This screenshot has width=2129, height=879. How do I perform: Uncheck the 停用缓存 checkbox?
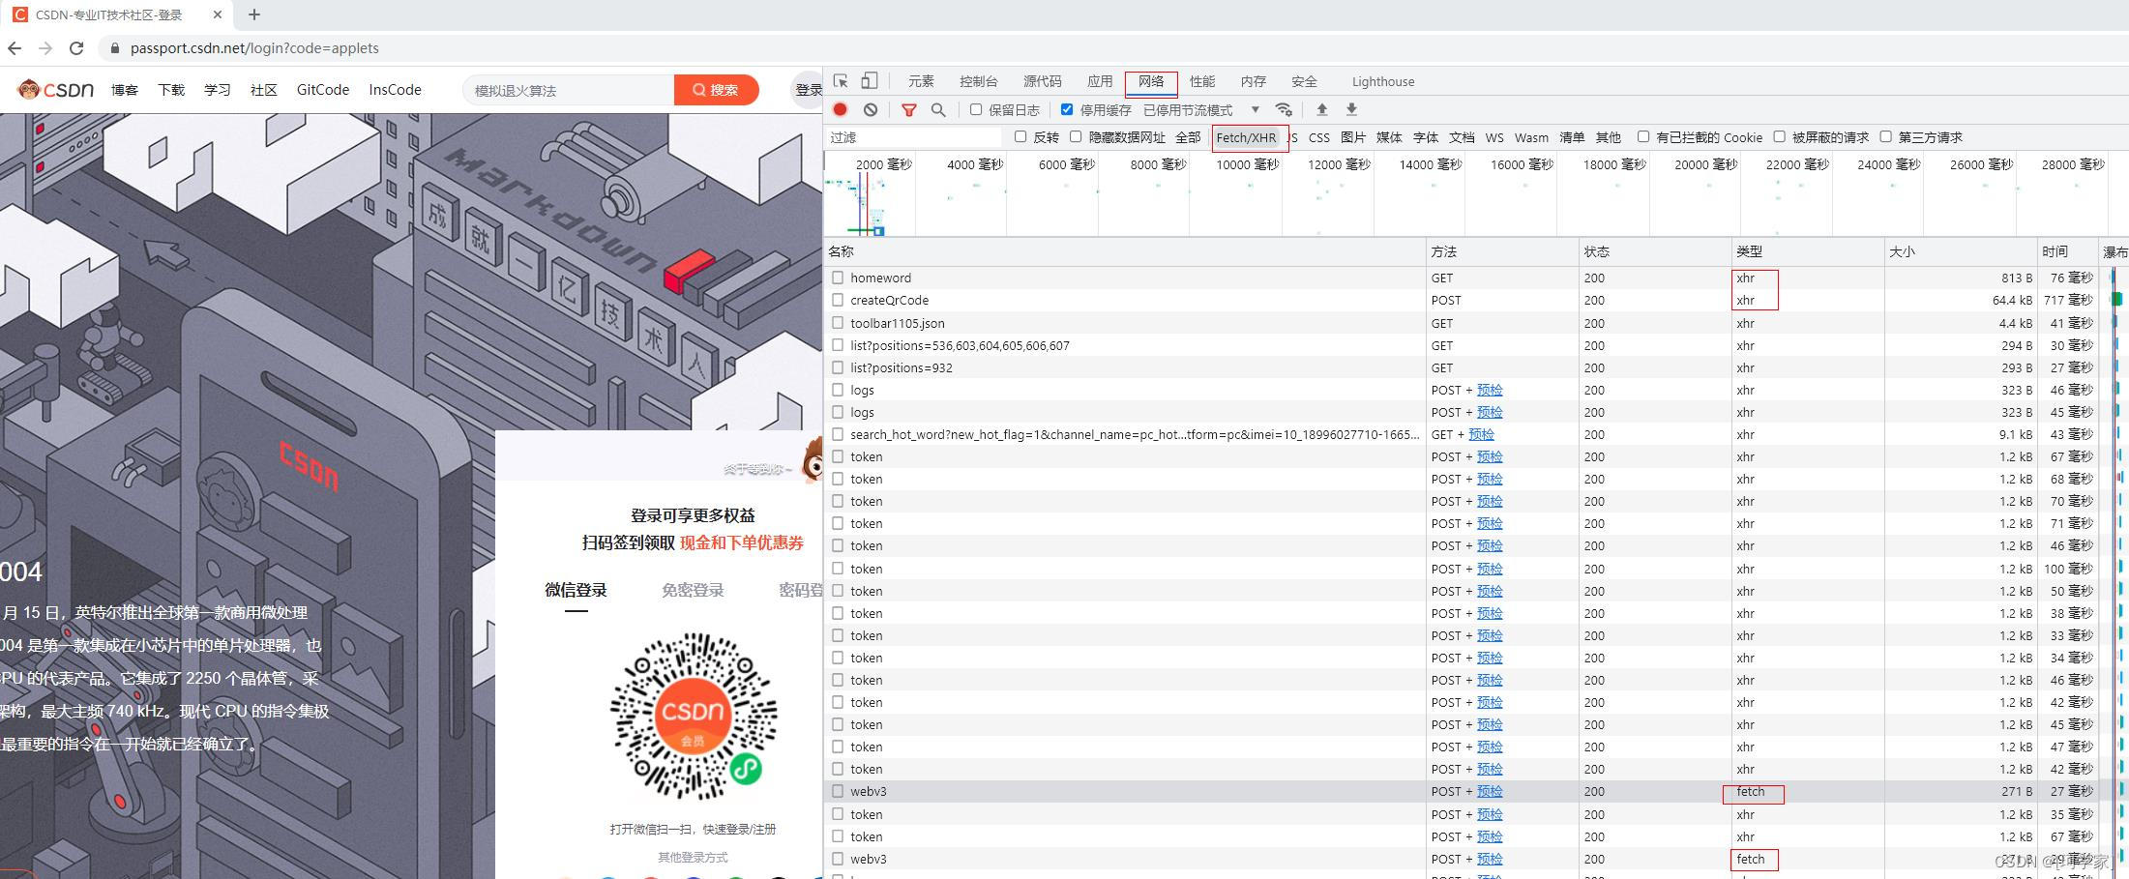click(x=1067, y=109)
